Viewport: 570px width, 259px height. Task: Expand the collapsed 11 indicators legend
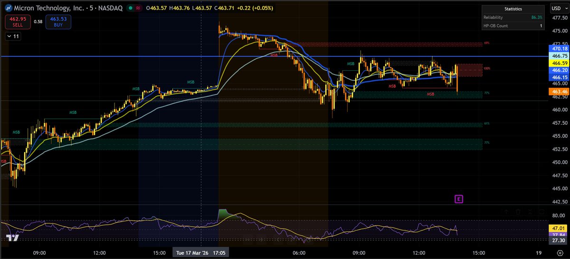13,36
